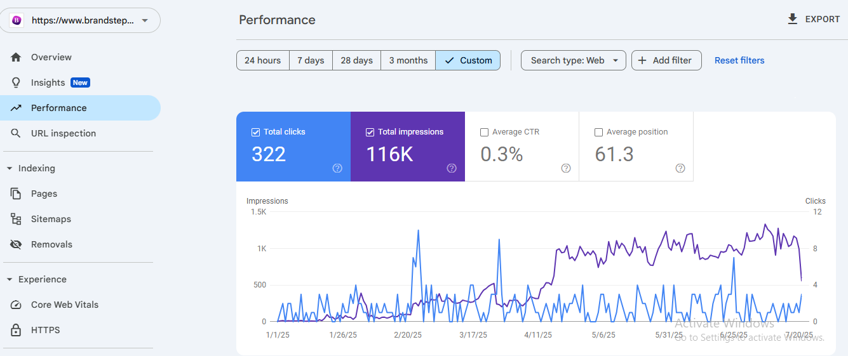Uncheck the Total clicks checkbox
This screenshot has height=356, width=848.
pos(256,132)
